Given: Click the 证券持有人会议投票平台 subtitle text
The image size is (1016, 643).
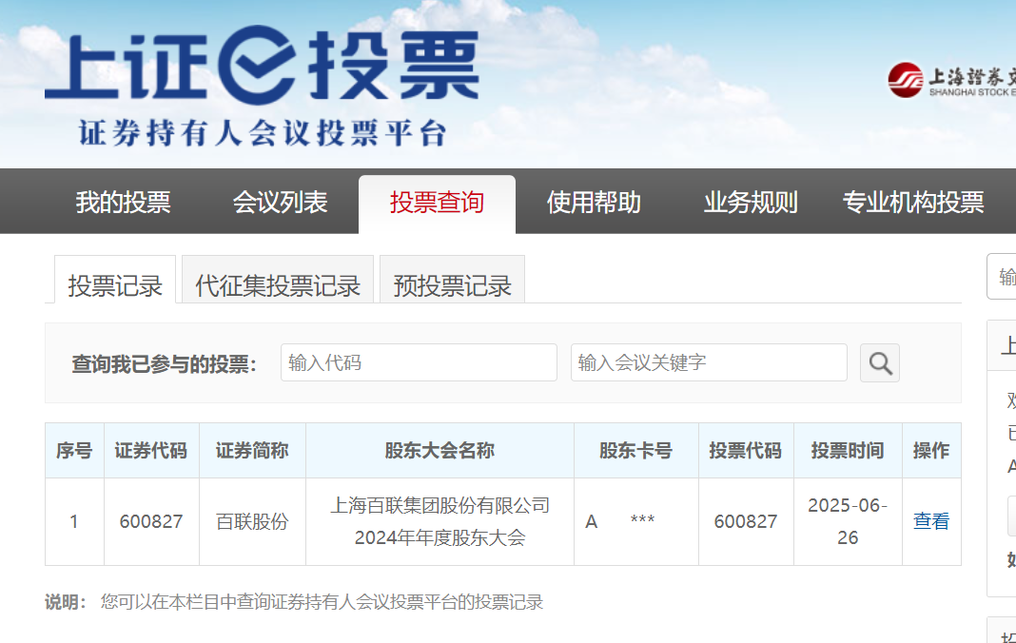Looking at the screenshot, I should tap(263, 133).
